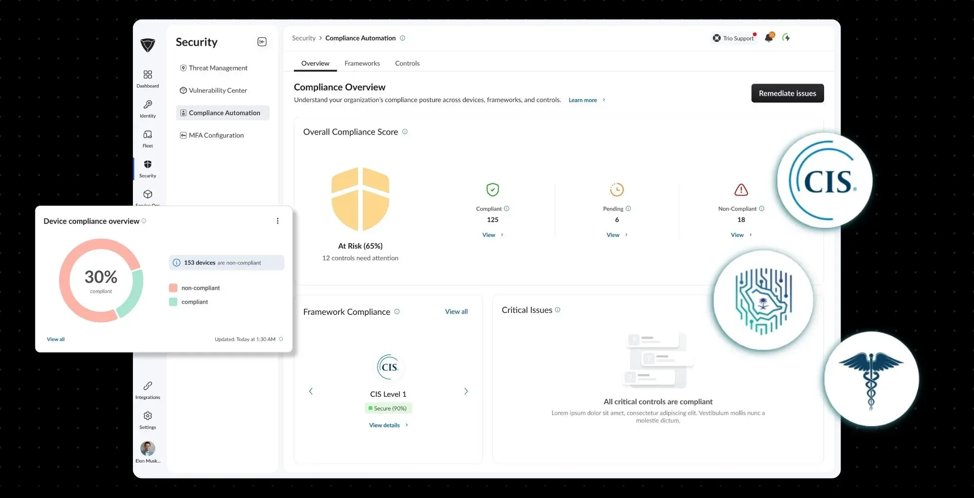
Task: Open the Fleet devices icon
Action: (x=148, y=135)
